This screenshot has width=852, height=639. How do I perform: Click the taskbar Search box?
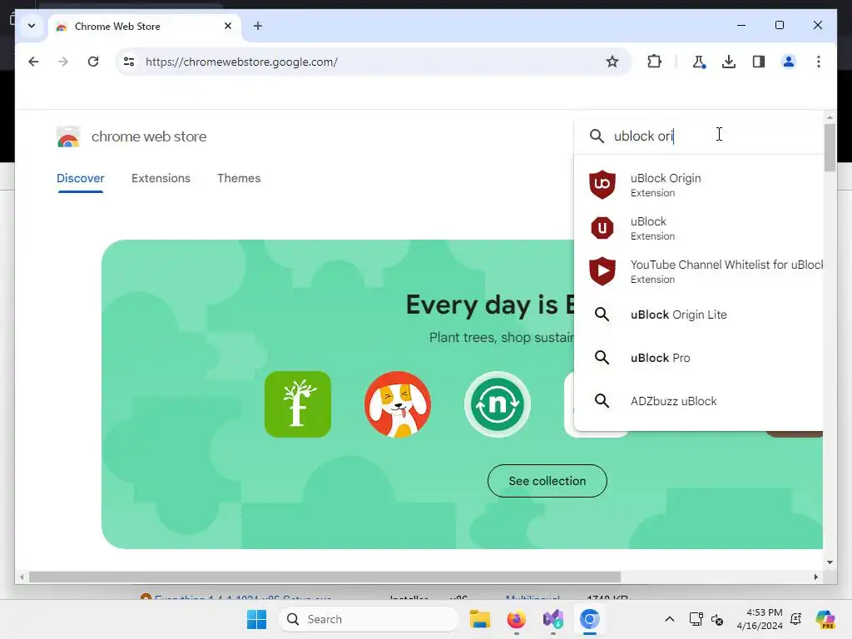369,619
